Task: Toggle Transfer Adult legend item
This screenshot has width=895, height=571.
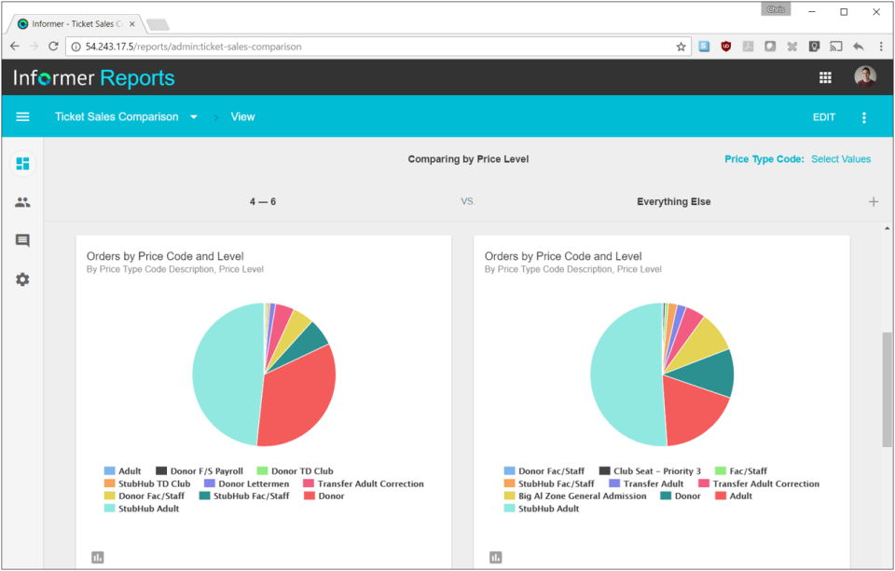Action: point(646,483)
